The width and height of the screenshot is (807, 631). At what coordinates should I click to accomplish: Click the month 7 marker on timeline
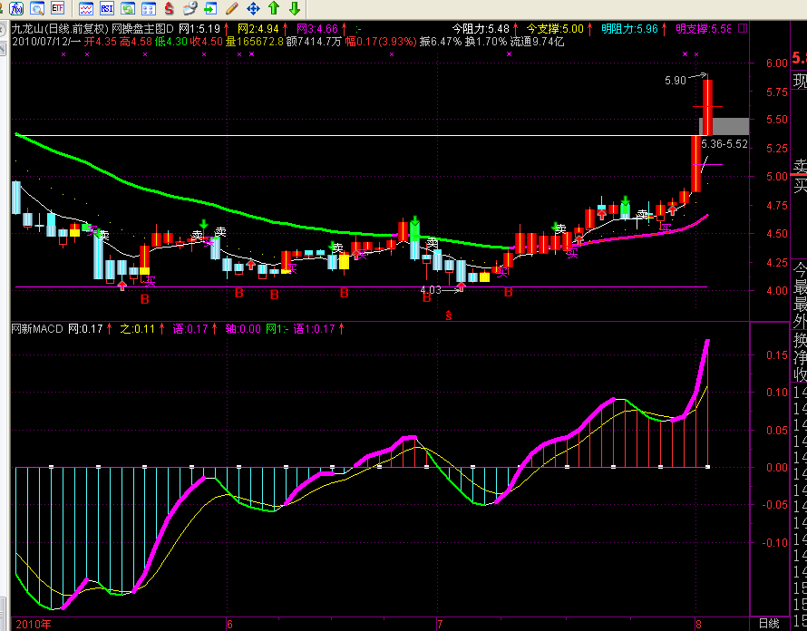(439, 624)
